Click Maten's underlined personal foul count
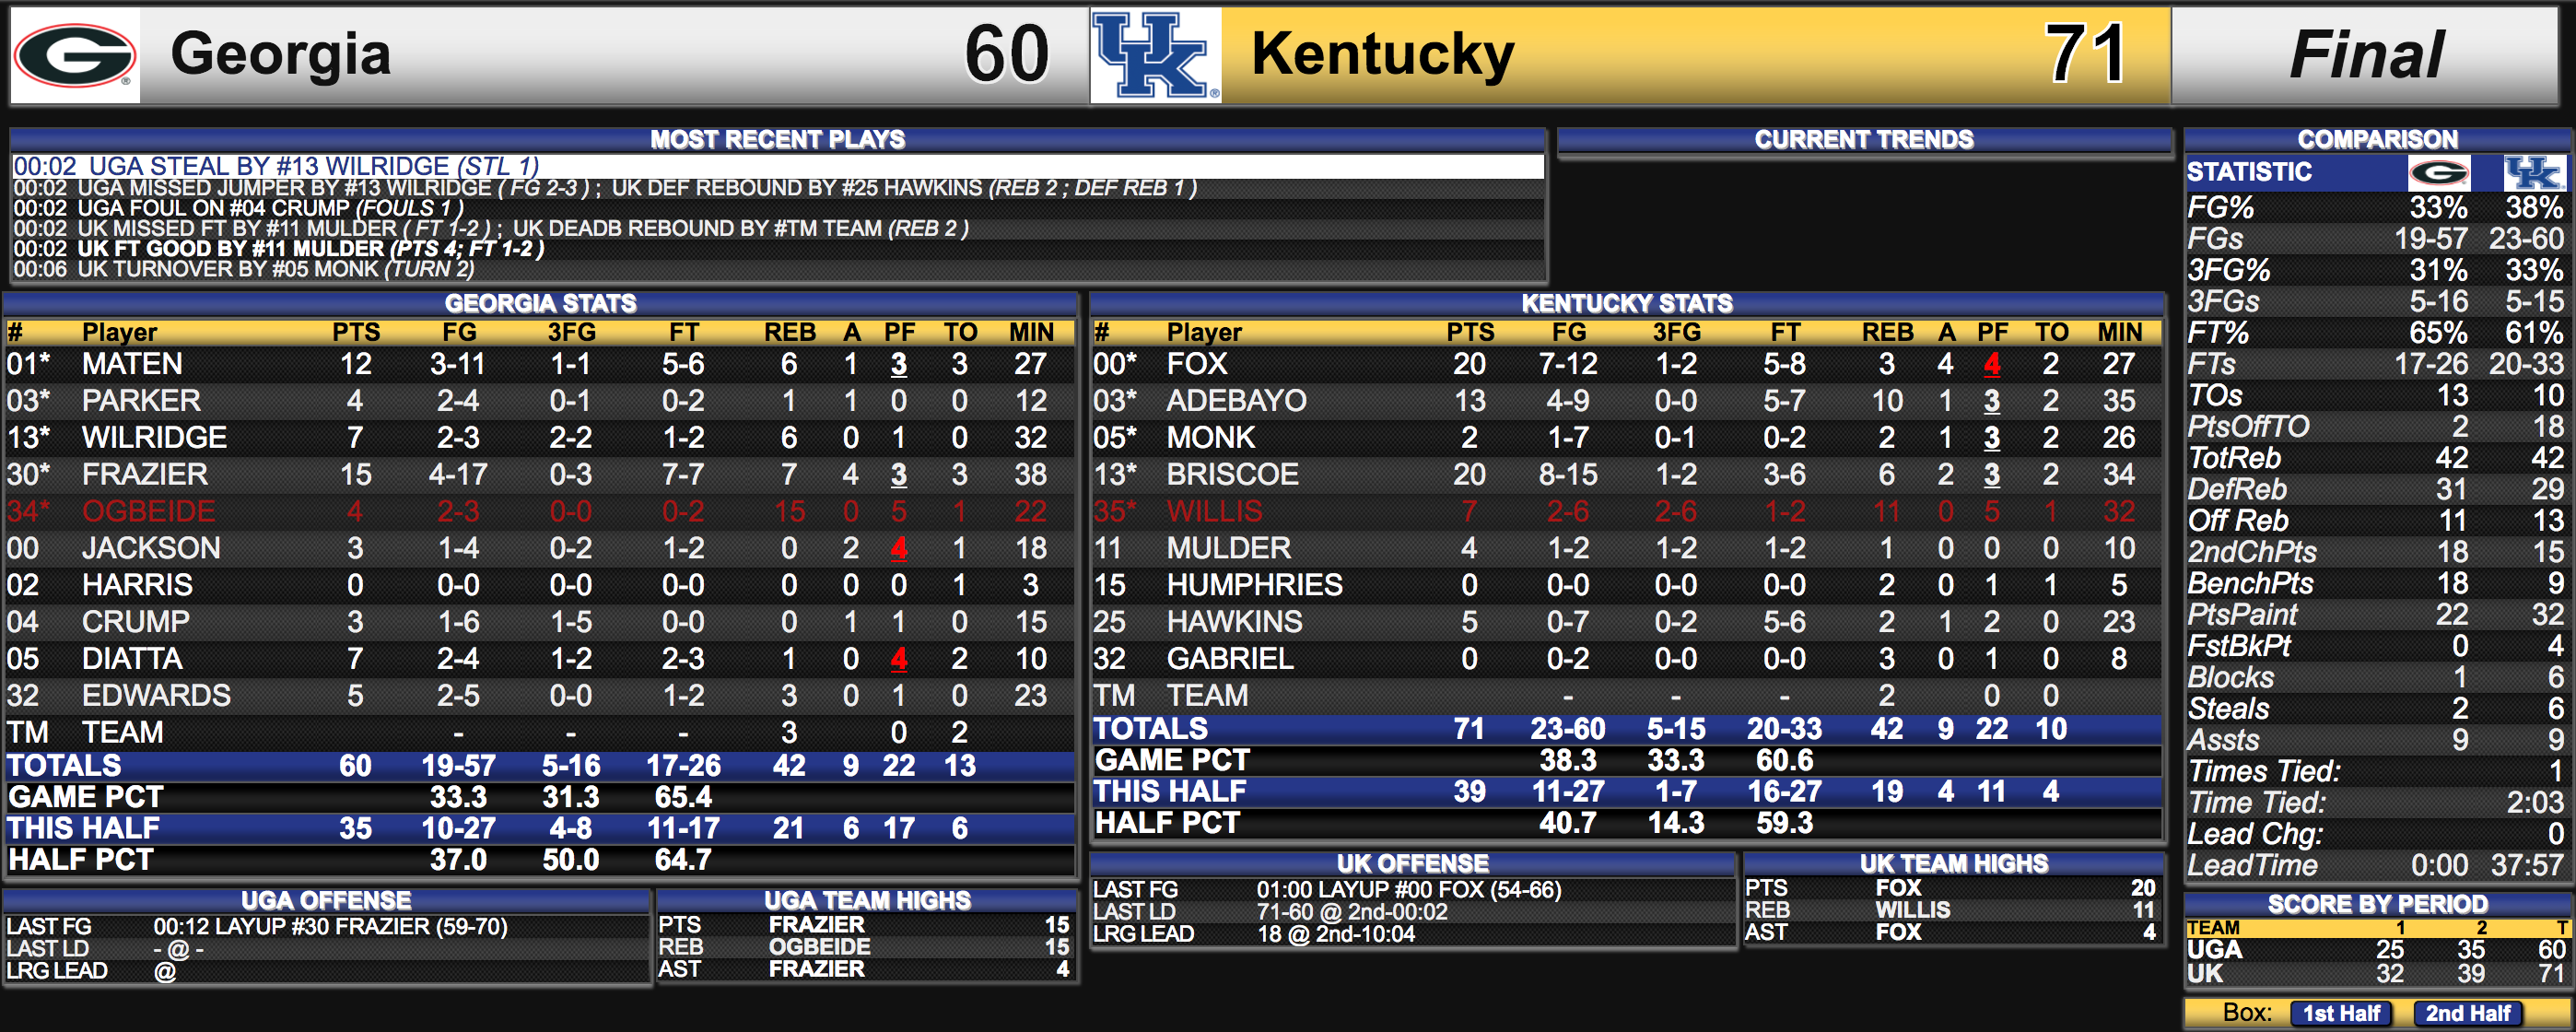2576x1032 pixels. 898,364
